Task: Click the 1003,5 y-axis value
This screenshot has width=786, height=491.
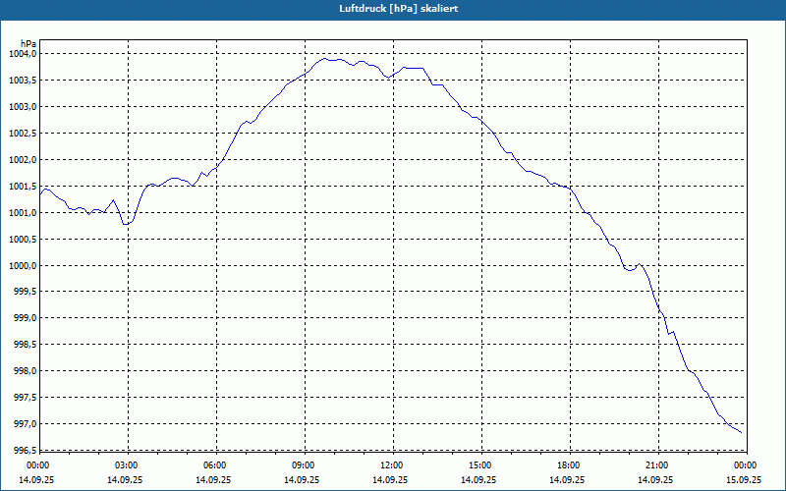Action: point(23,81)
